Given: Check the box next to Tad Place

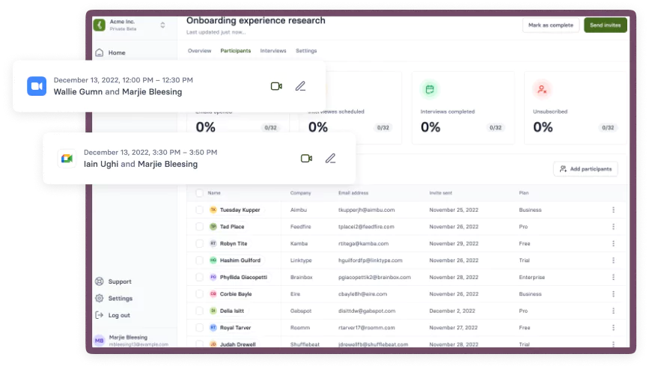Looking at the screenshot, I should (199, 227).
